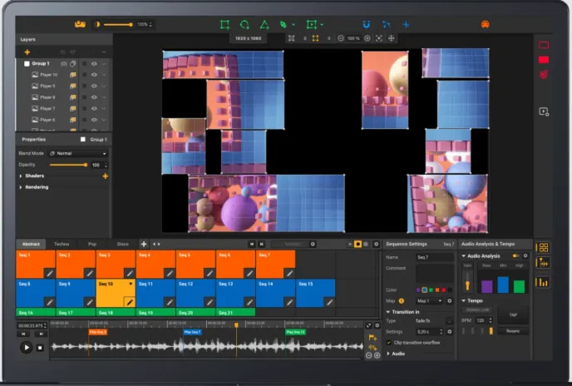Hide the Player 8 layer
This screenshot has width=572, height=386.
click(94, 97)
